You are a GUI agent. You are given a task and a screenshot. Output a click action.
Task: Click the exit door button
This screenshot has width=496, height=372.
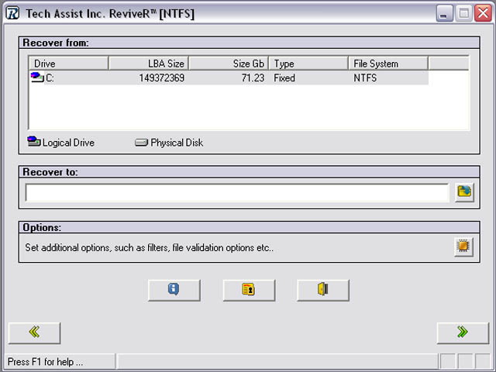tap(323, 290)
